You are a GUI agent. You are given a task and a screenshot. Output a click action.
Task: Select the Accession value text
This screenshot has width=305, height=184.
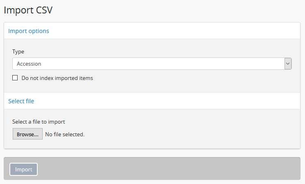[29, 64]
